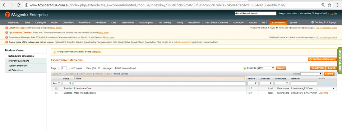
Task: Click the Latest Message alert icon
Action: click(7, 28)
